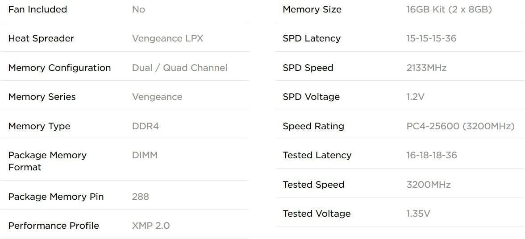
Task: Click the Memory Series label
Action: (42, 97)
